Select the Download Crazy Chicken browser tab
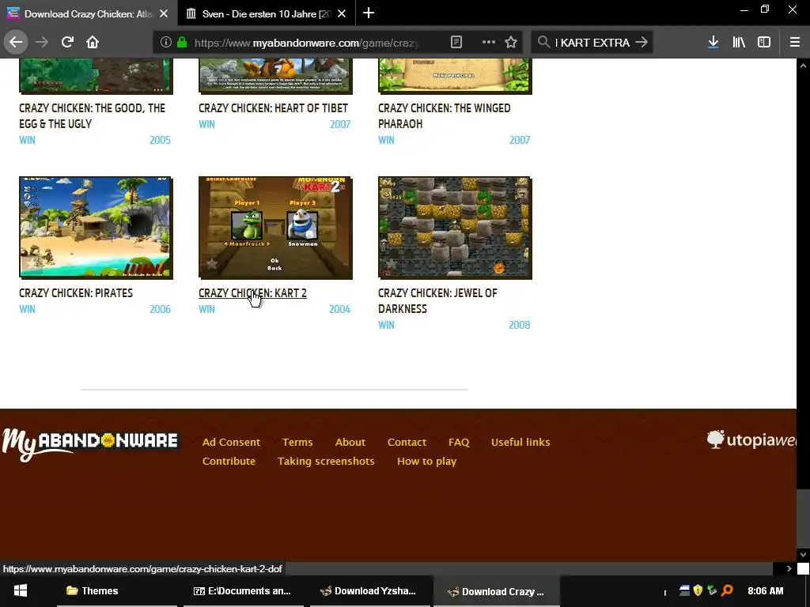 click(89, 13)
